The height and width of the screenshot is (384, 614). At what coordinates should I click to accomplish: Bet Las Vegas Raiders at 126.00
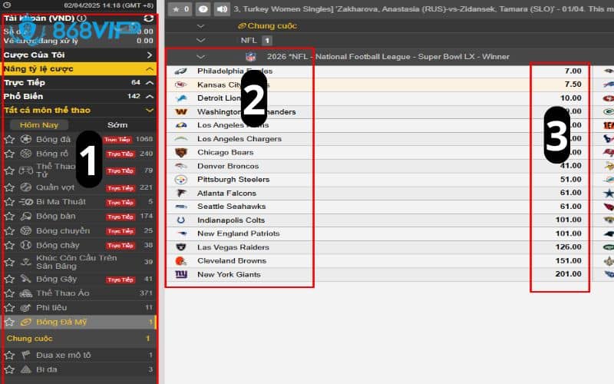[x=568, y=247]
